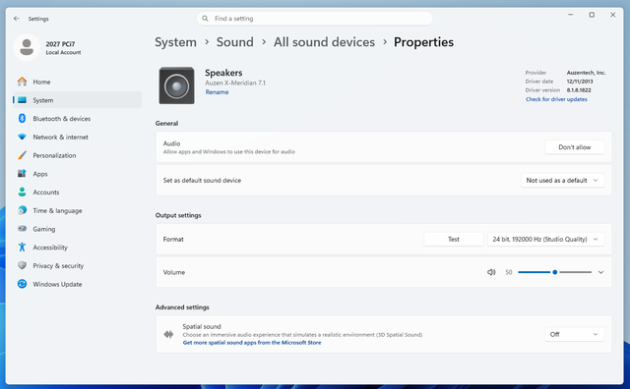Click the Test format button
Viewport: 630px width, 389px height.
tap(454, 239)
